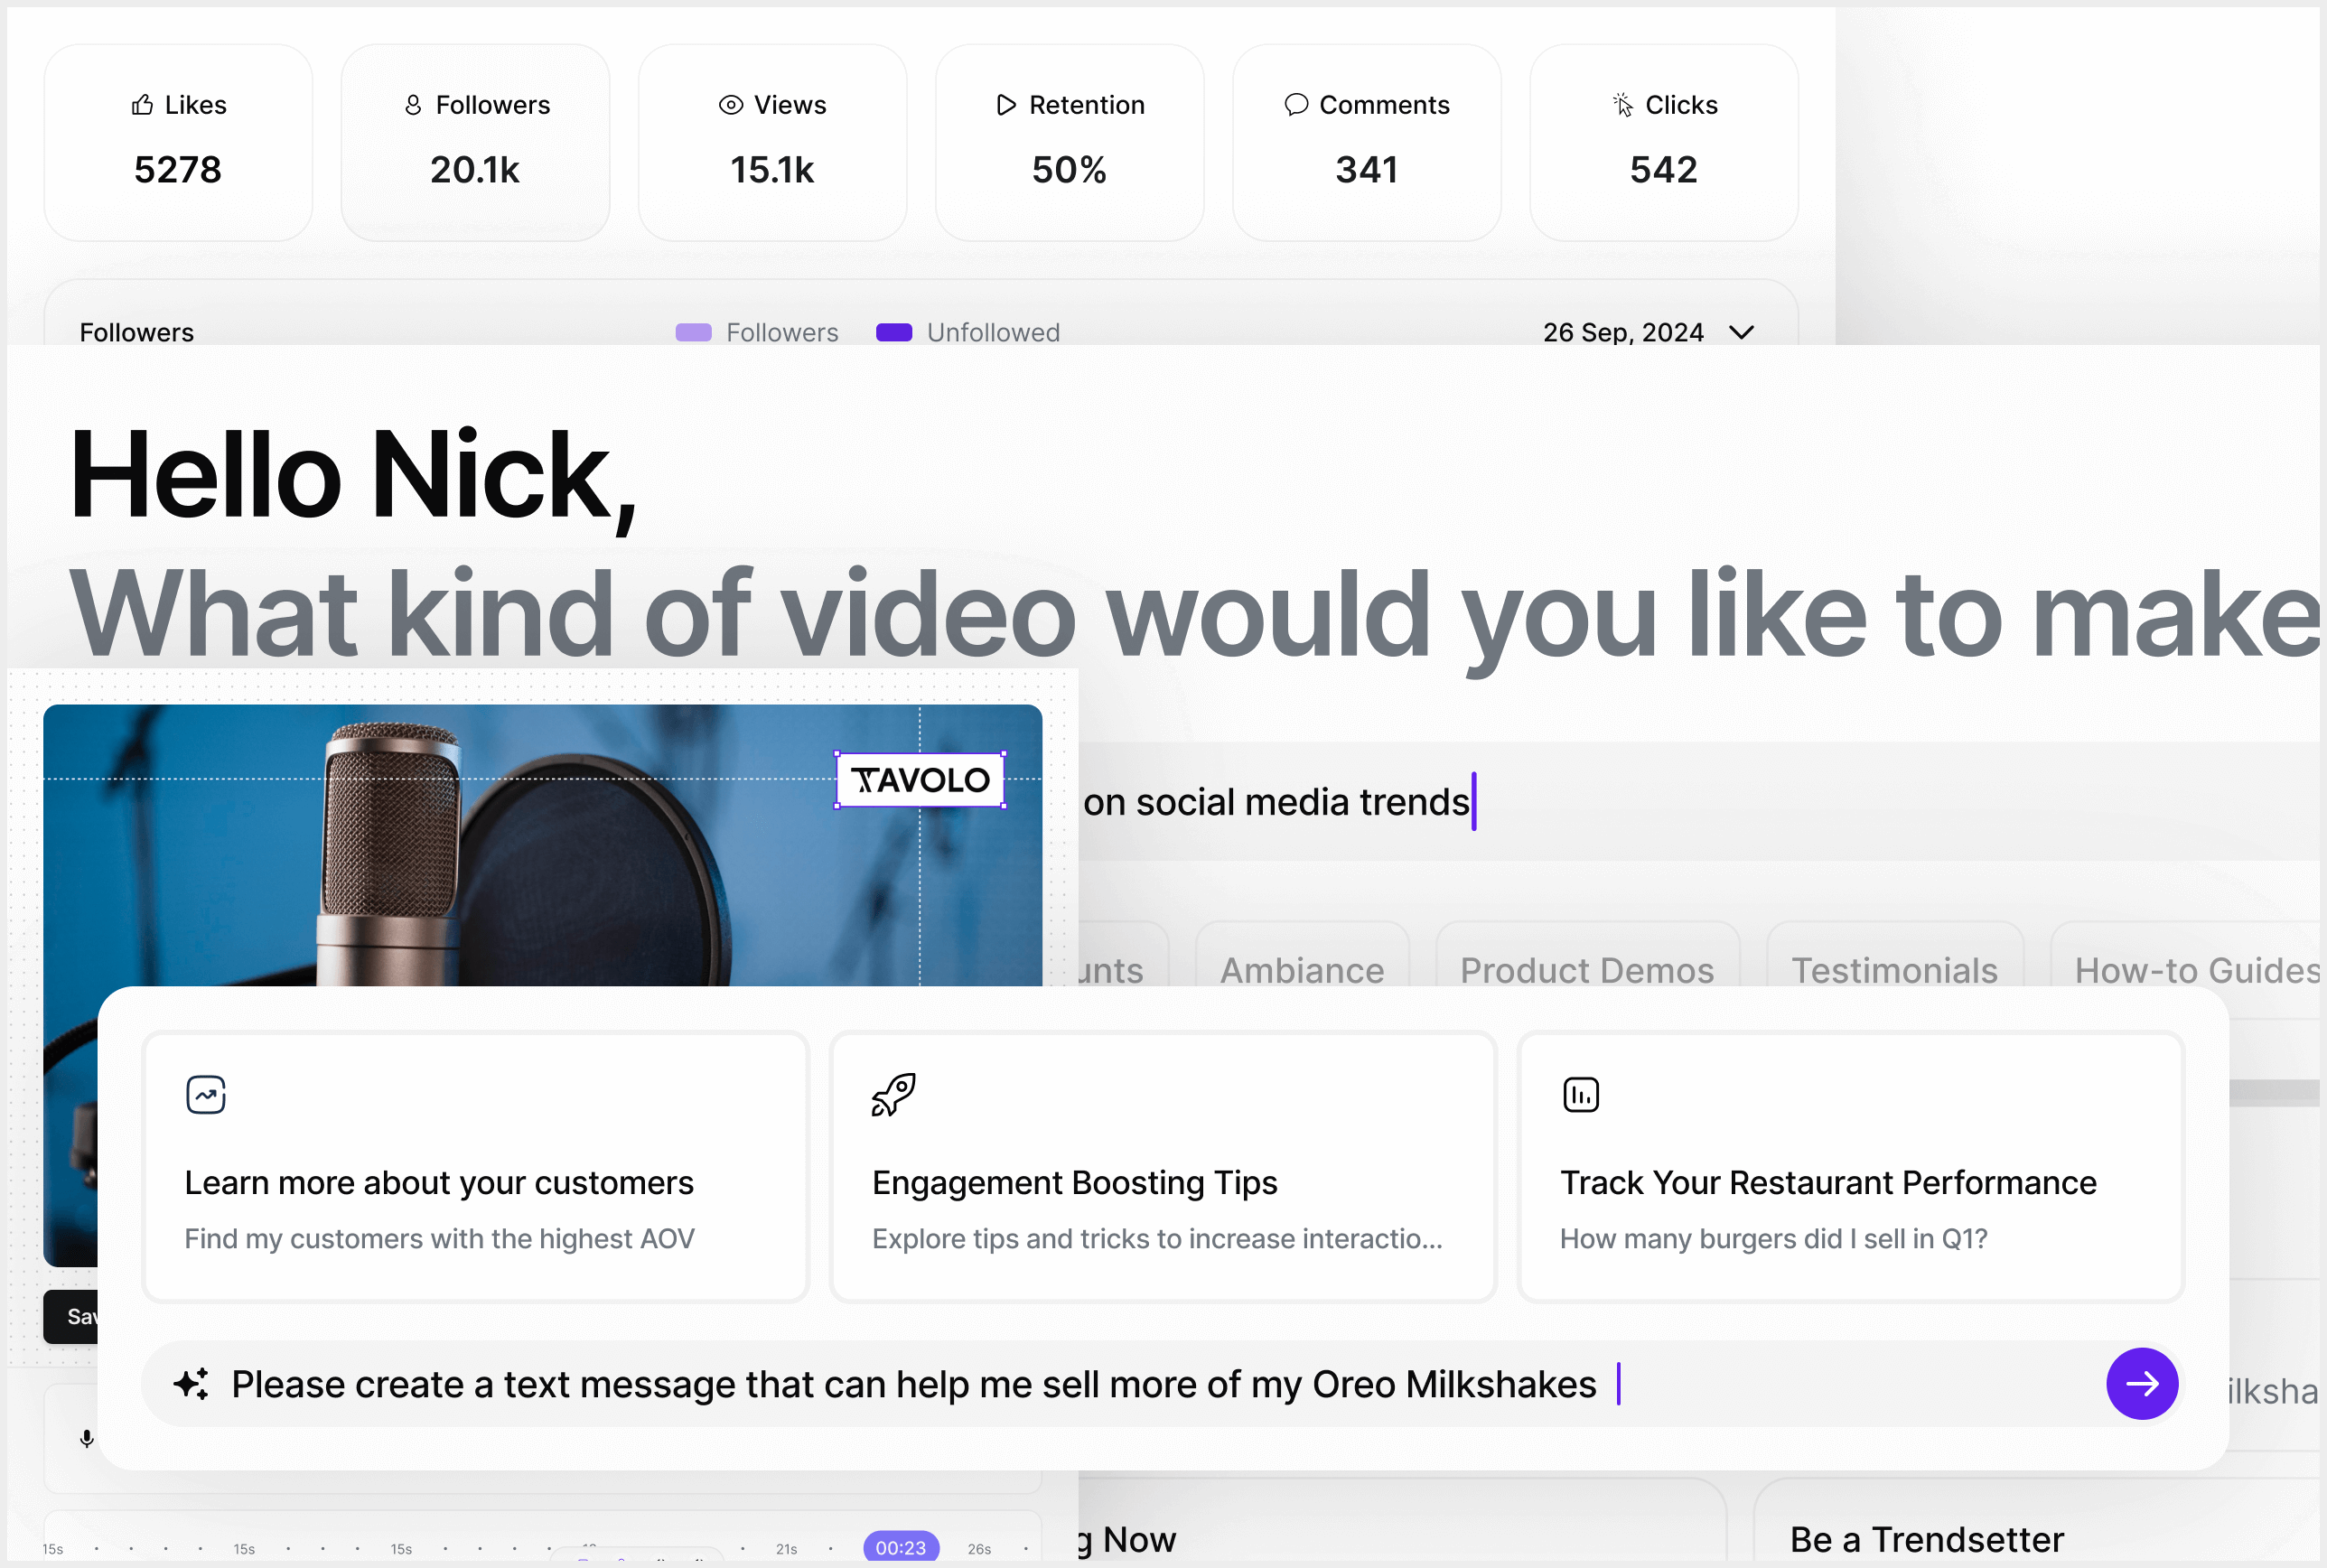Click the 00:23 timeline marker
The height and width of the screenshot is (1568, 2327).
[x=900, y=1547]
